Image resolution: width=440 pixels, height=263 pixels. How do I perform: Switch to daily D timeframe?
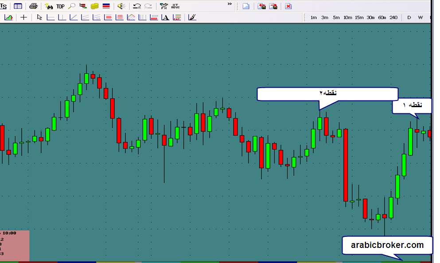(x=409, y=17)
